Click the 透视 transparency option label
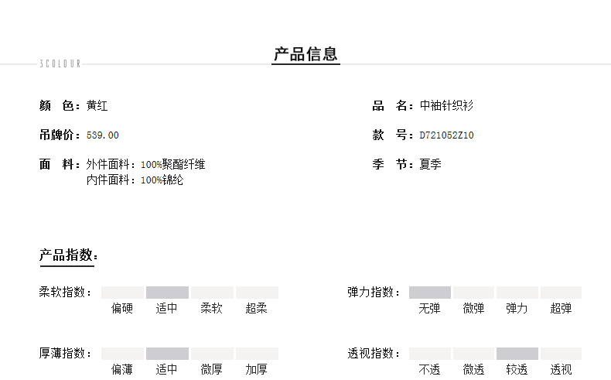Viewport: 611px width, 380px height. point(561,369)
